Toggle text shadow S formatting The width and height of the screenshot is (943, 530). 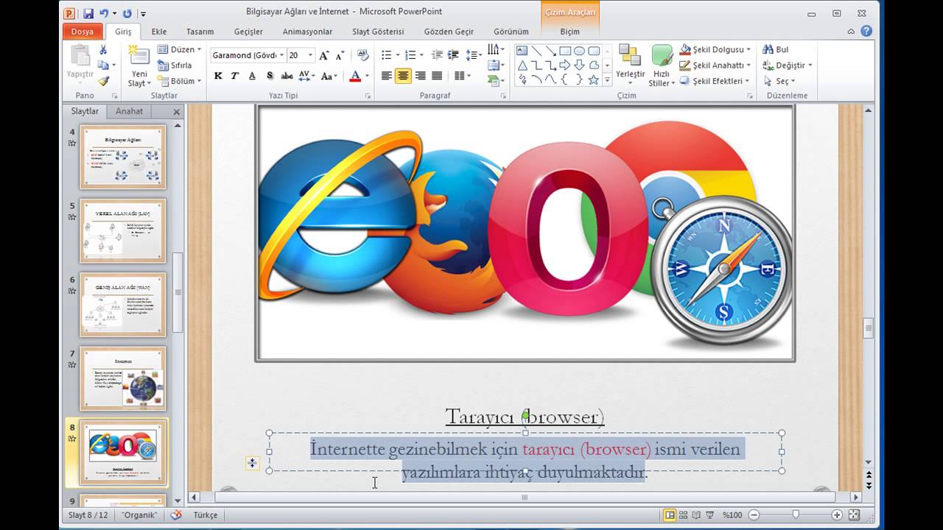pos(270,76)
